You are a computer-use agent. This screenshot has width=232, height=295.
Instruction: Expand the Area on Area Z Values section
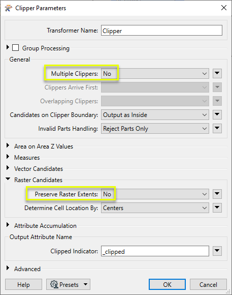click(8, 145)
